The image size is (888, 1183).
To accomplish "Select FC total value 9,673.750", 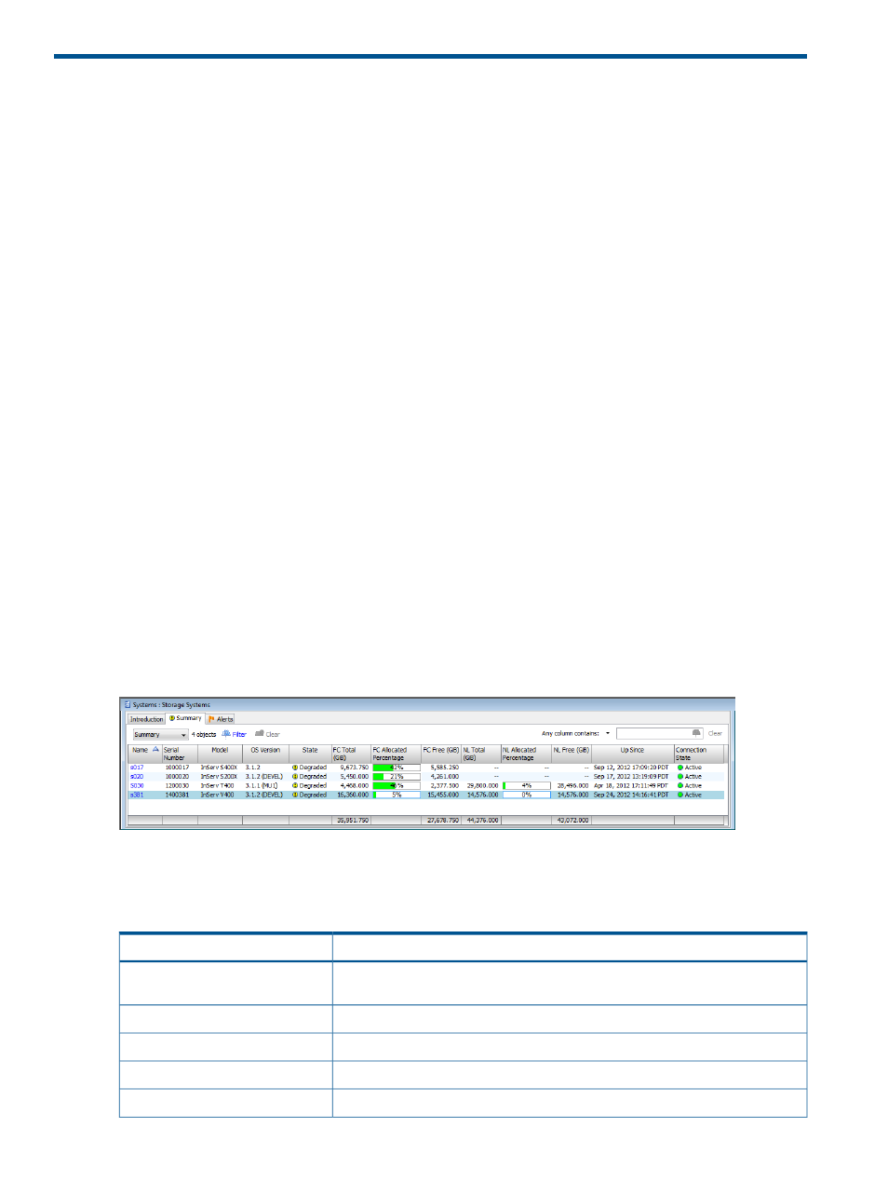I will [x=355, y=768].
